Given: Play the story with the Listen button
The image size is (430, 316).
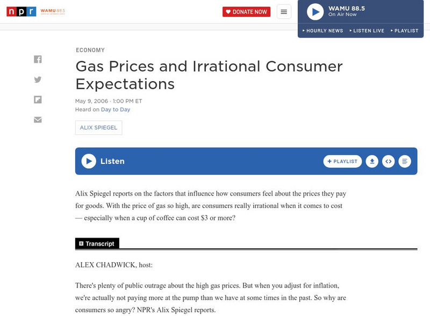Looking at the screenshot, I should pos(89,161).
